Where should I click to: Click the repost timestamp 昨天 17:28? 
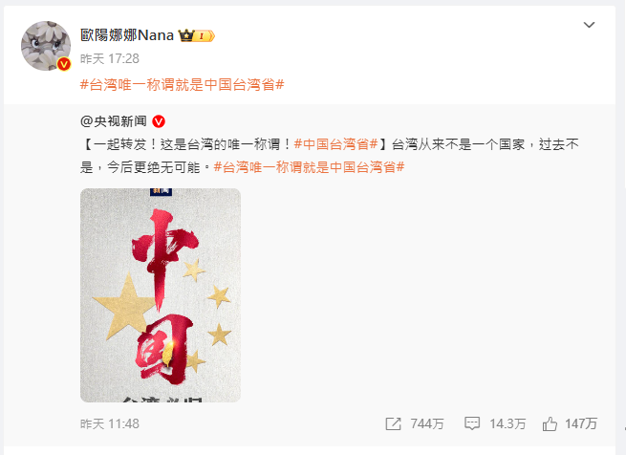(110, 59)
